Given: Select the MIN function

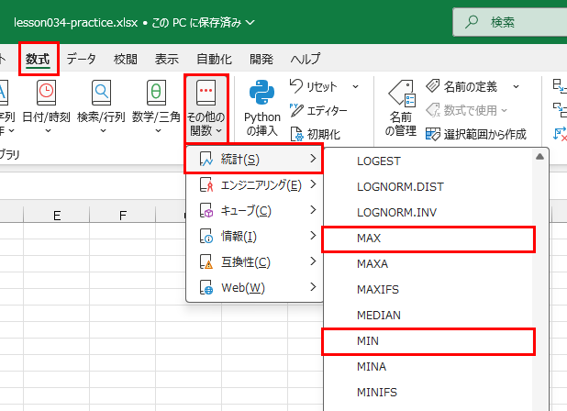Looking at the screenshot, I should (x=428, y=341).
